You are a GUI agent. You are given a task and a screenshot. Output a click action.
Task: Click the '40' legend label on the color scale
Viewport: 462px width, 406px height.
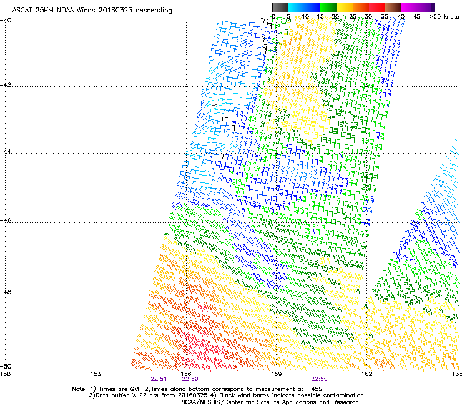401,17
